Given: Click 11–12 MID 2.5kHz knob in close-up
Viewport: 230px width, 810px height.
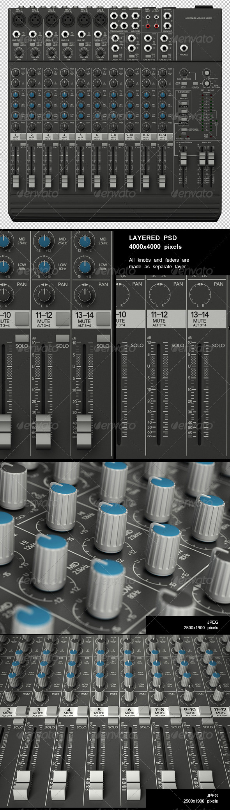Looking at the screenshot, I should tap(44, 240).
